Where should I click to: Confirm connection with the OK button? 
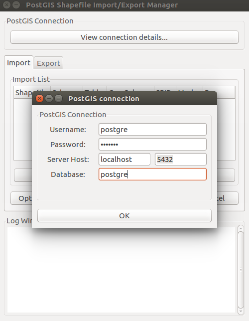tap(124, 215)
